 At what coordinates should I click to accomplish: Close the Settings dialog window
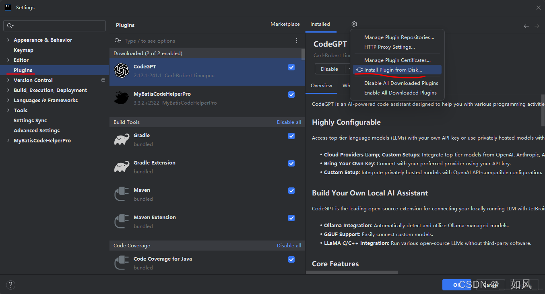click(538, 8)
